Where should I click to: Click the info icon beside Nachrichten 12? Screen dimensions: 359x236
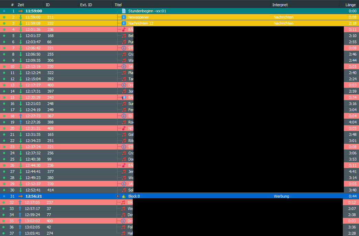point(124,23)
